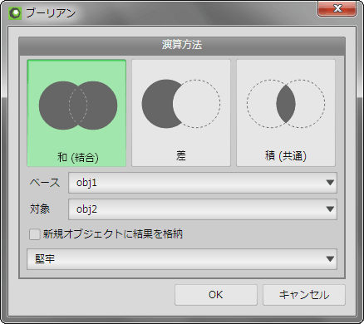Select the intersection lens icon
This screenshot has width=364, height=324.
[x=286, y=104]
